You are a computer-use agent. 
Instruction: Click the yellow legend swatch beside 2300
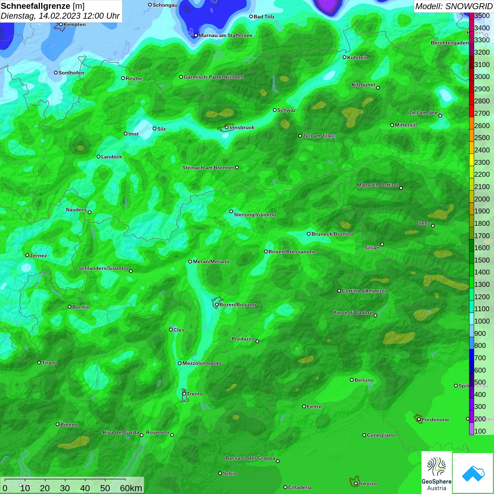click(471, 159)
